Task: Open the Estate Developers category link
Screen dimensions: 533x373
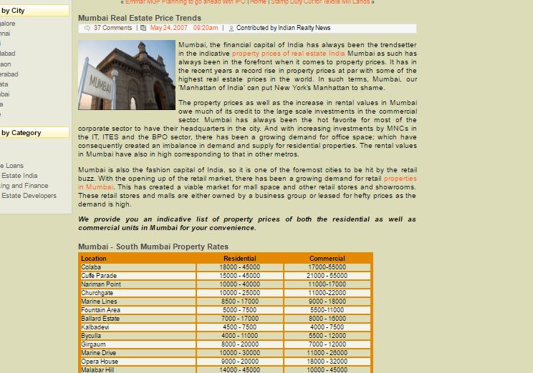Action: (29, 196)
